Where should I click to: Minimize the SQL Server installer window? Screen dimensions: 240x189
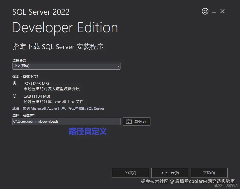(x=214, y=12)
